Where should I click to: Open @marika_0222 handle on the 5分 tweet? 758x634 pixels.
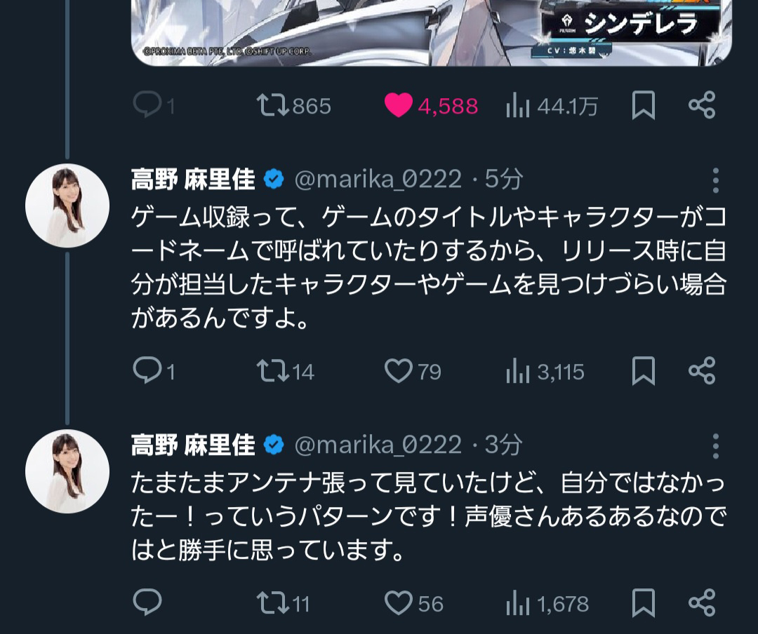click(378, 180)
